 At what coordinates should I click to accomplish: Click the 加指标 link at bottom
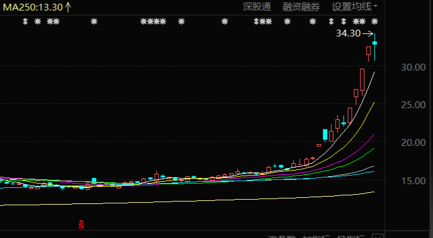point(316,237)
